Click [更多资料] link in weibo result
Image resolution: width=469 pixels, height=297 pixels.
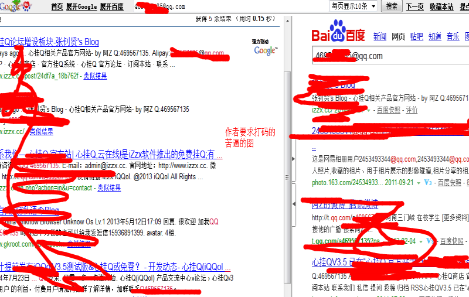[x=455, y=217]
